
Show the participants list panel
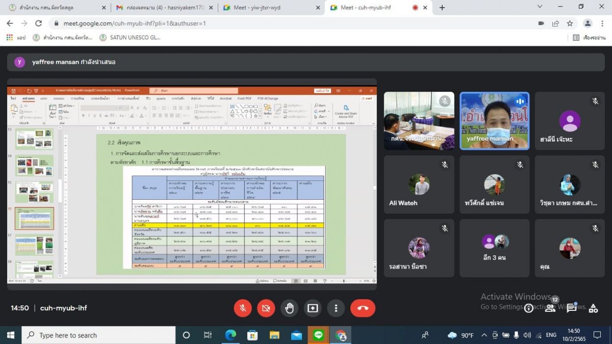[550, 308]
